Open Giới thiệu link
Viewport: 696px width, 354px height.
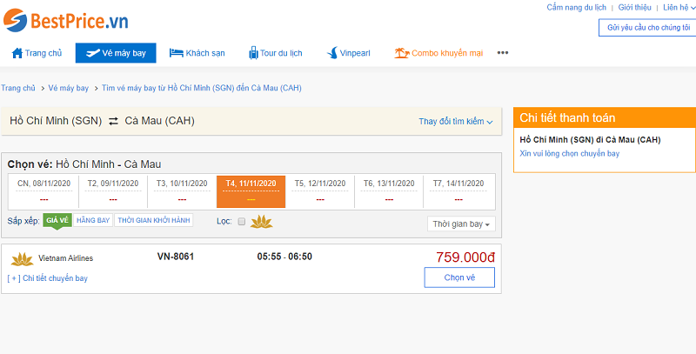(635, 8)
